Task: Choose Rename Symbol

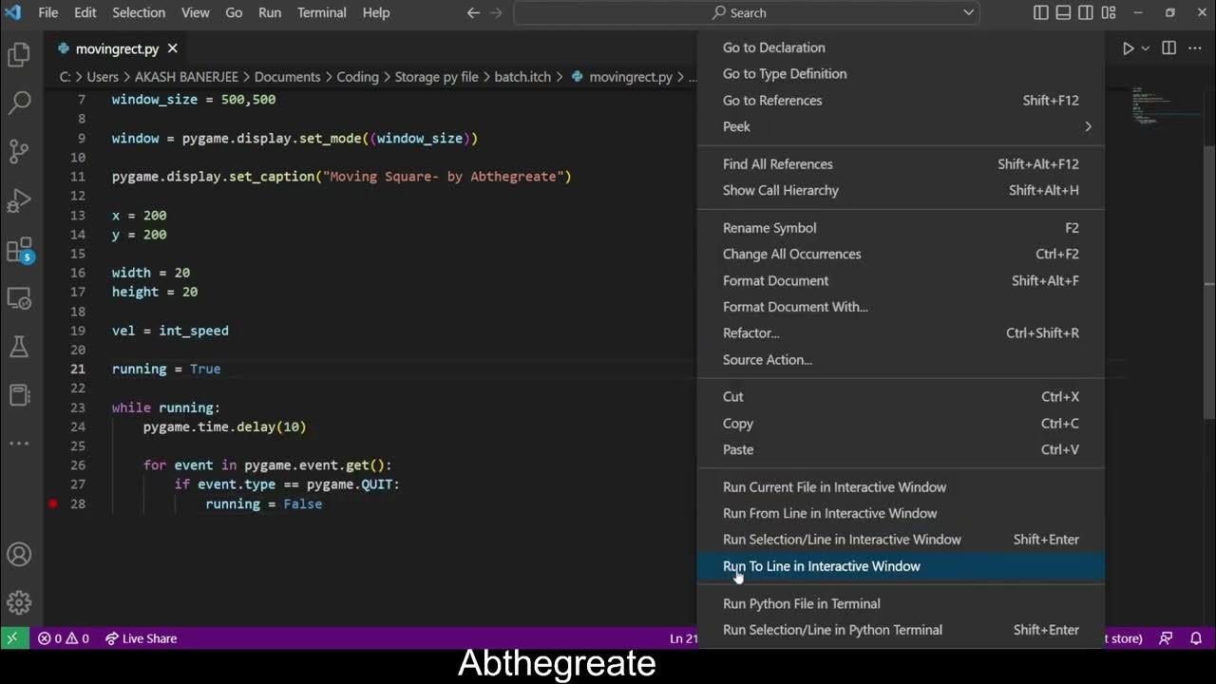Action: coord(901,228)
